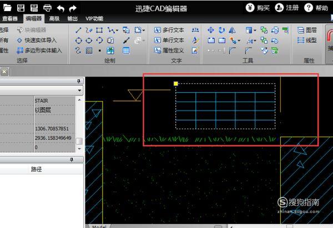Open the 图层 layers manager

point(307,30)
